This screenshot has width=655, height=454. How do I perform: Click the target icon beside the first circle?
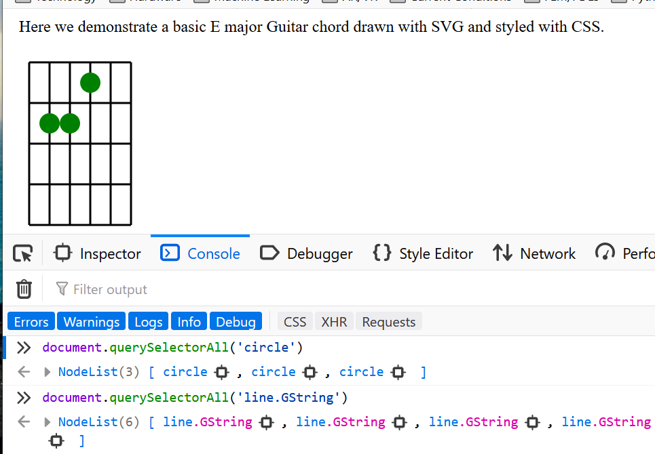point(221,372)
